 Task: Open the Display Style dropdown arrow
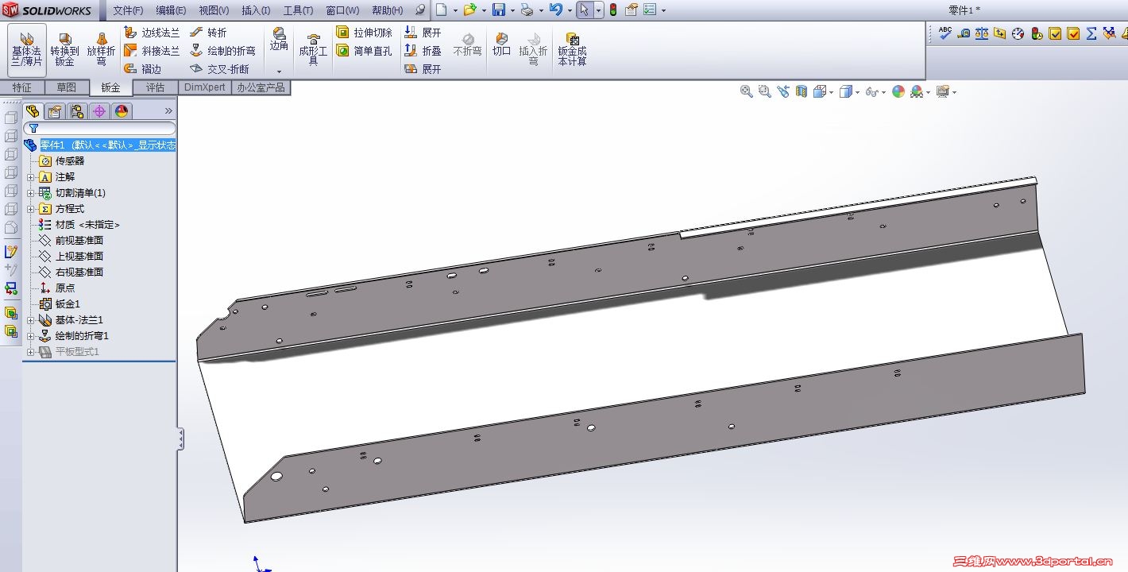tap(858, 92)
